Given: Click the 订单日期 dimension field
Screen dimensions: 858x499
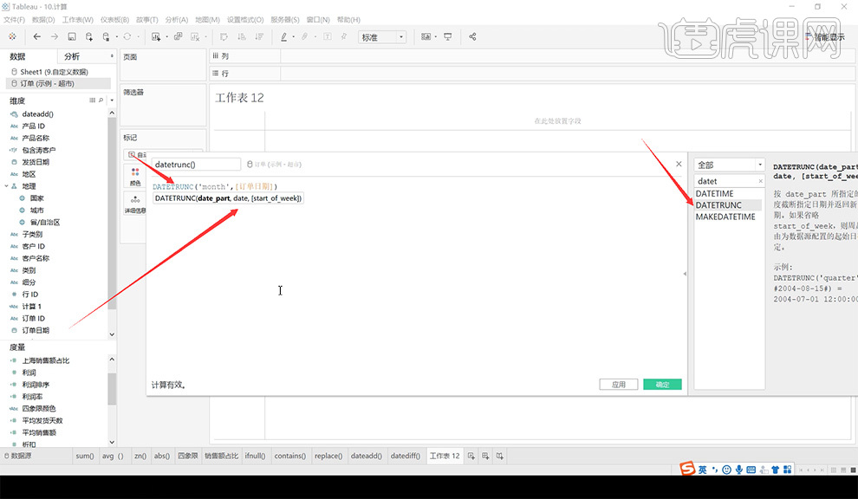Looking at the screenshot, I should 36,330.
